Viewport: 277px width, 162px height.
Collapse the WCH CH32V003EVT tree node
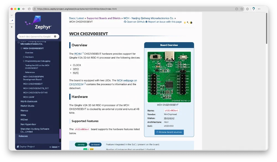(x=22, y=48)
